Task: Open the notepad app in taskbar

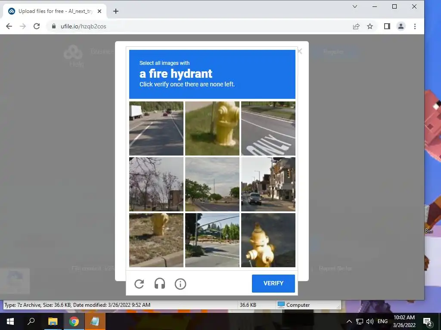Action: click(95, 321)
